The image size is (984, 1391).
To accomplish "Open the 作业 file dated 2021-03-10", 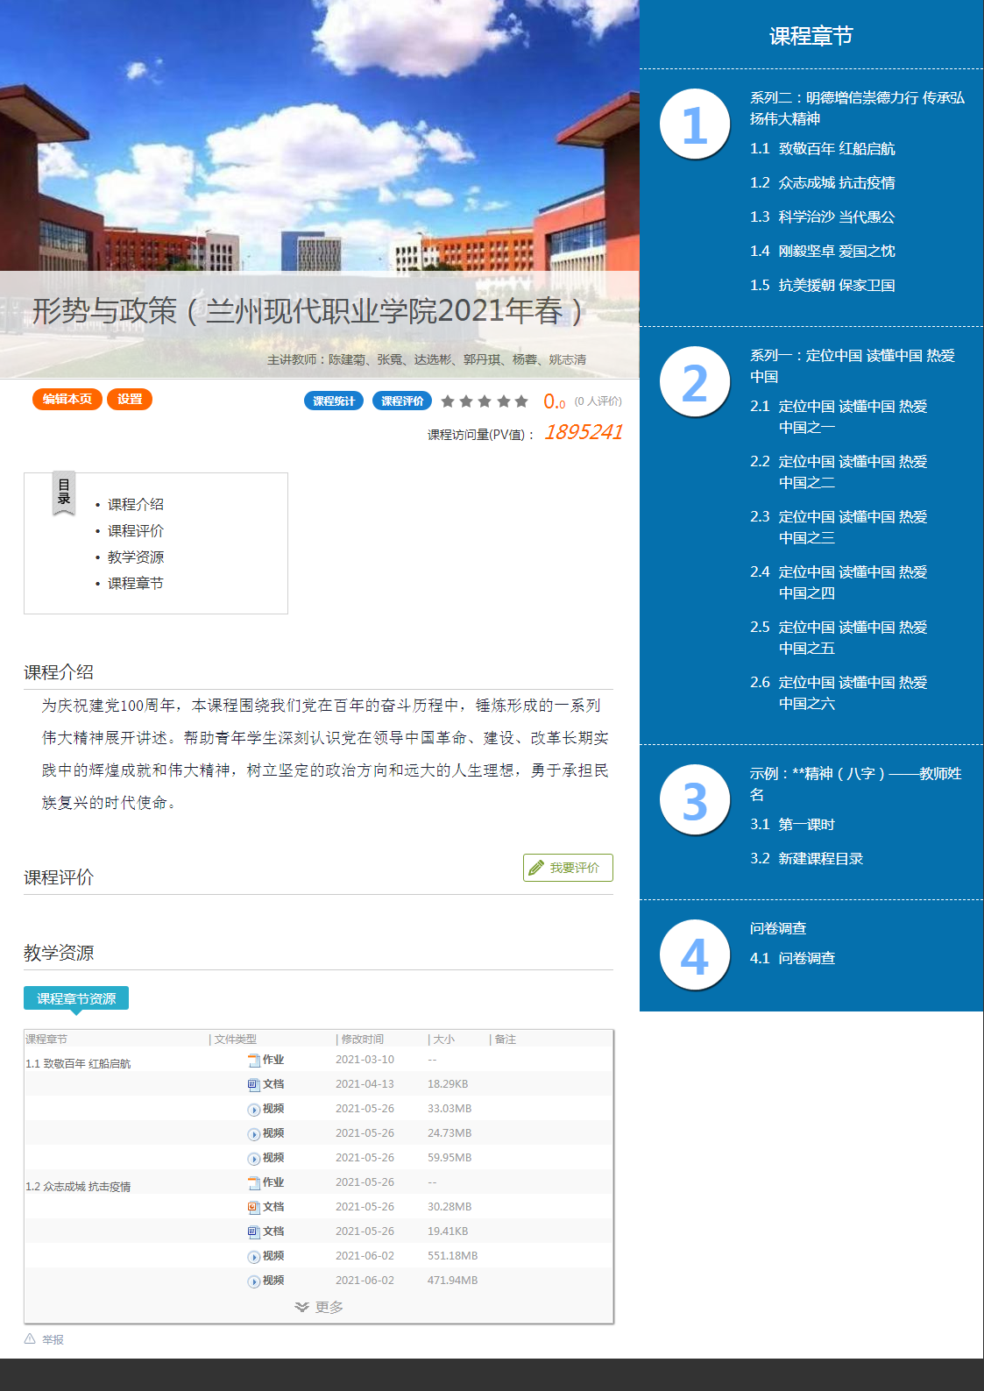I will tap(266, 1060).
